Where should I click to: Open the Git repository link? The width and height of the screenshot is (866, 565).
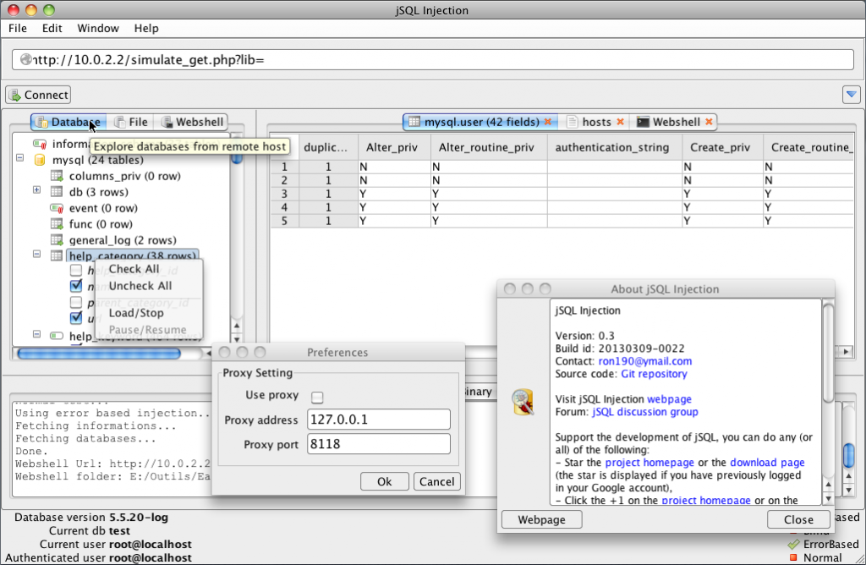point(654,374)
